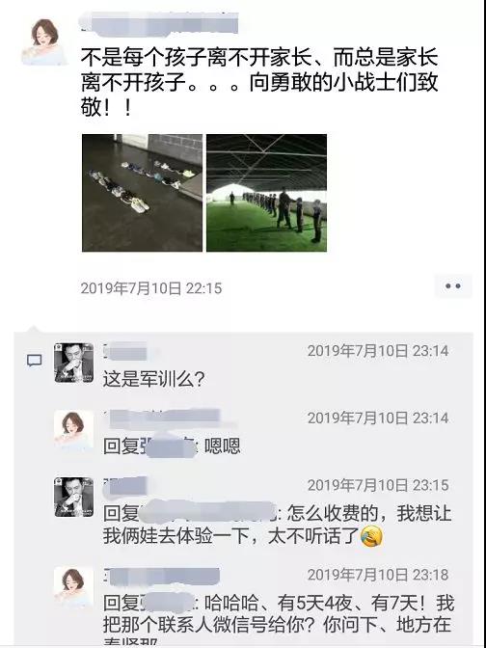
Task: Click the post timestamp 2019年7月10日 22:15
Action: click(151, 288)
